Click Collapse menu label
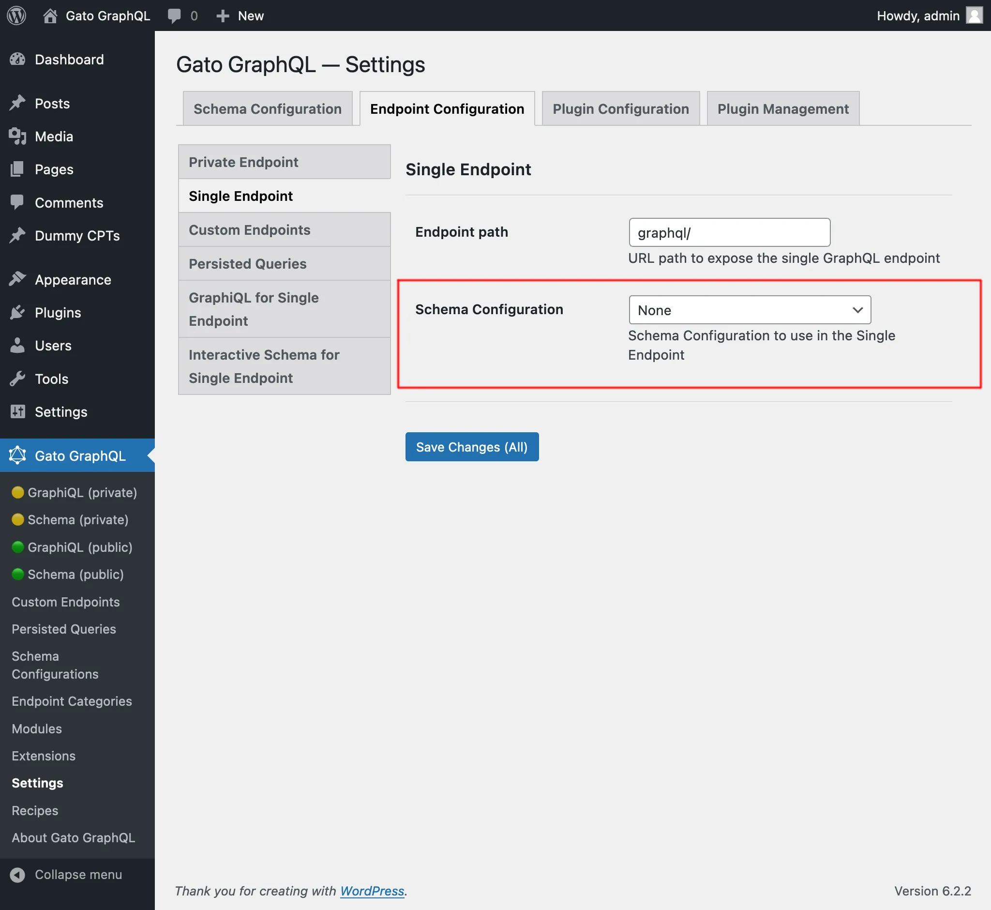The image size is (991, 910). [x=78, y=875]
